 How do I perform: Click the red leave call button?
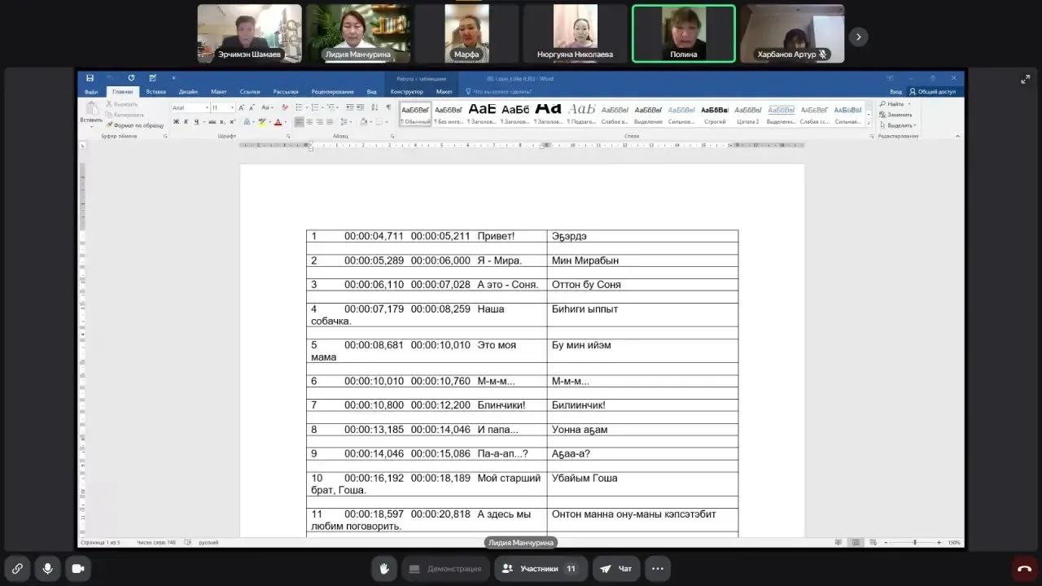click(x=1024, y=569)
